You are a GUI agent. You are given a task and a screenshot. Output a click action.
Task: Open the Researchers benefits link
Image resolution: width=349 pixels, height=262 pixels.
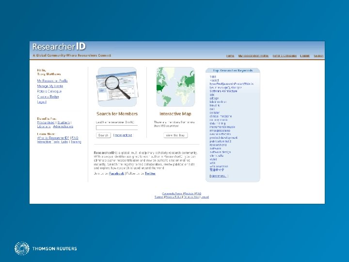(x=46, y=123)
